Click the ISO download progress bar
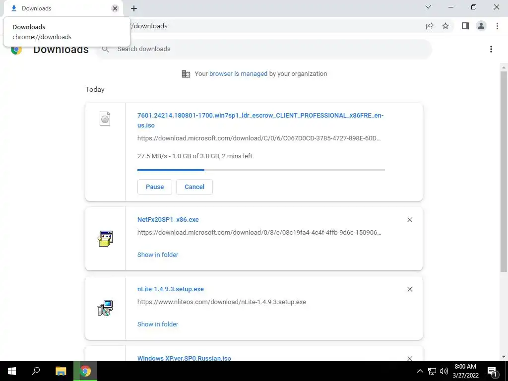 pyautogui.click(x=261, y=170)
